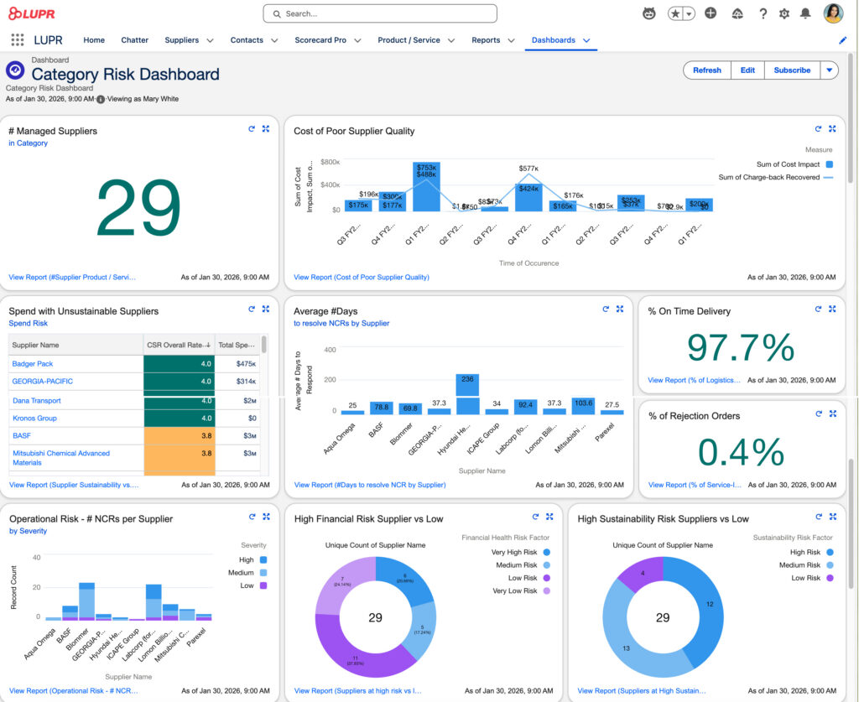859x702 pixels.
Task: Open the Einstein assistant icon in header
Action: 648,13
